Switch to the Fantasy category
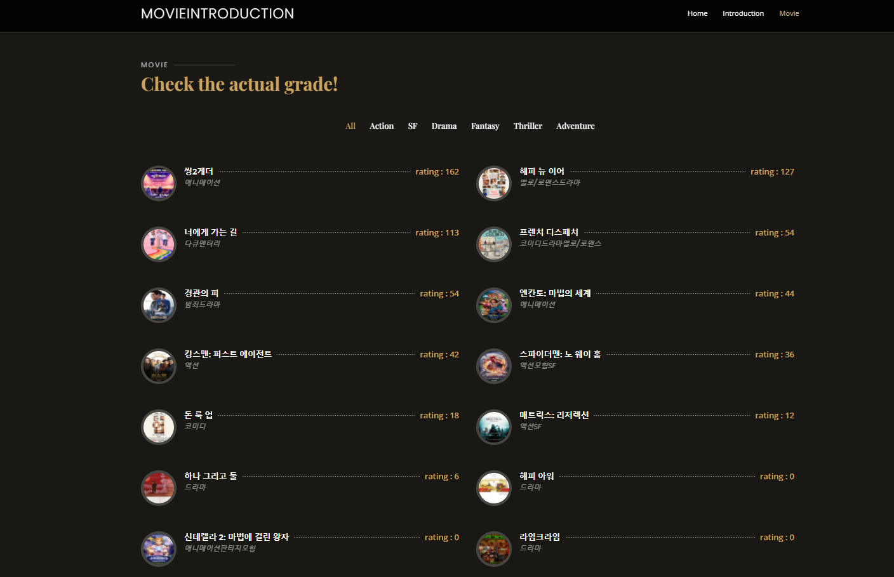Screen dimensions: 894x577 pyautogui.click(x=484, y=126)
